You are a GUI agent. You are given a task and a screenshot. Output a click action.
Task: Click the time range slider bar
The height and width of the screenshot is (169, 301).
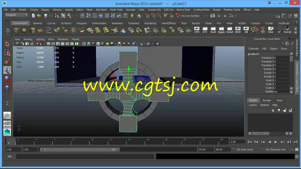(80, 149)
